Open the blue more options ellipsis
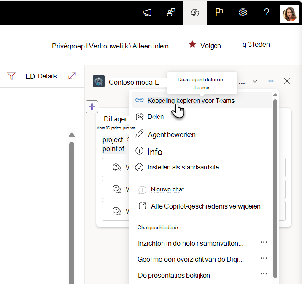The image size is (302, 284). (x=271, y=81)
